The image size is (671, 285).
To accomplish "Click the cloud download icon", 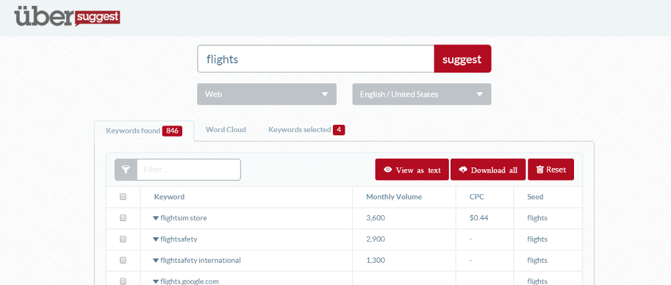I will 463,170.
